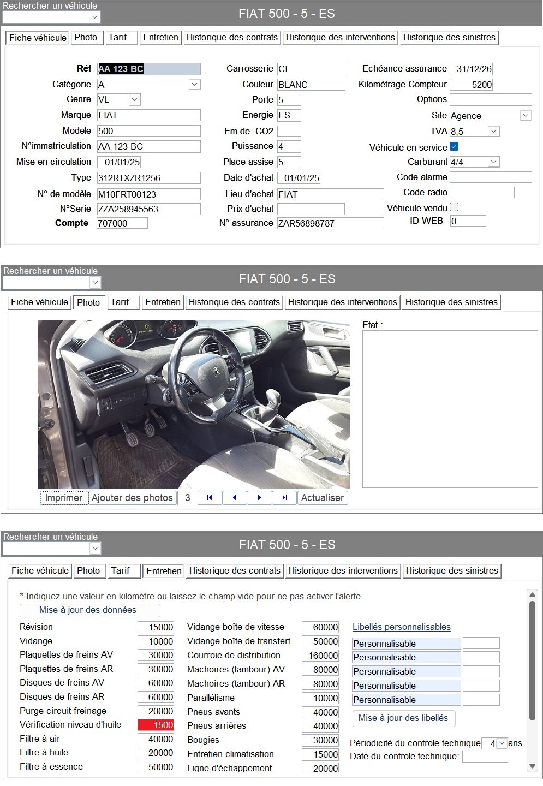Show the previous vehicle photo
The height and width of the screenshot is (786, 543).
235,498
